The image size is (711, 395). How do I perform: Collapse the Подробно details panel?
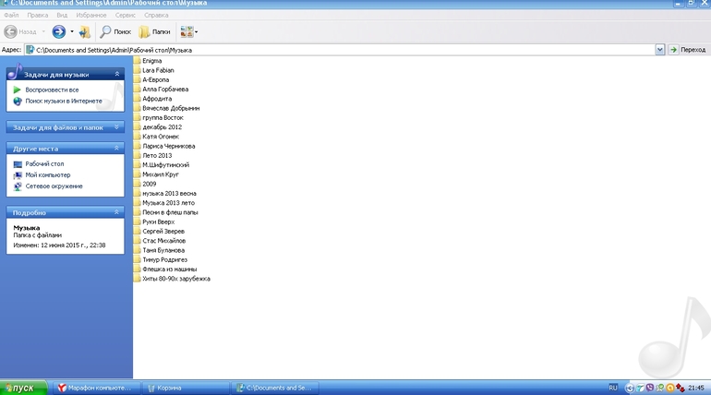tap(116, 212)
